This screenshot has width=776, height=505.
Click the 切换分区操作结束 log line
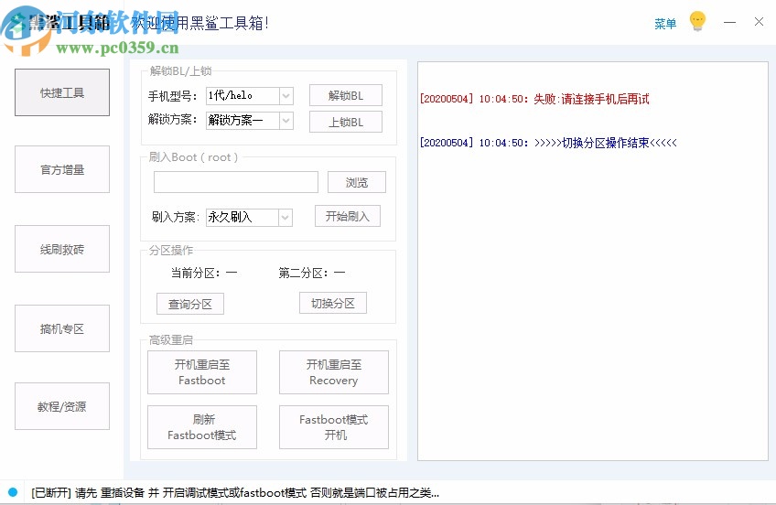tap(548, 143)
